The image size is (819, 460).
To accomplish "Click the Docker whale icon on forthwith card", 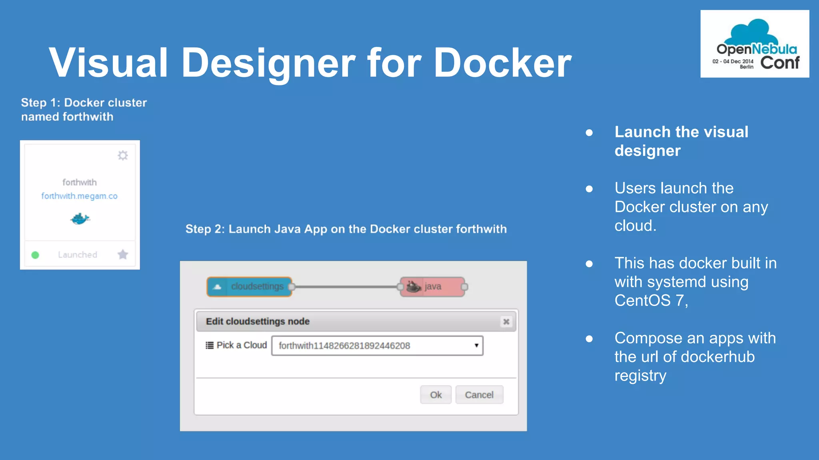I will [x=80, y=219].
